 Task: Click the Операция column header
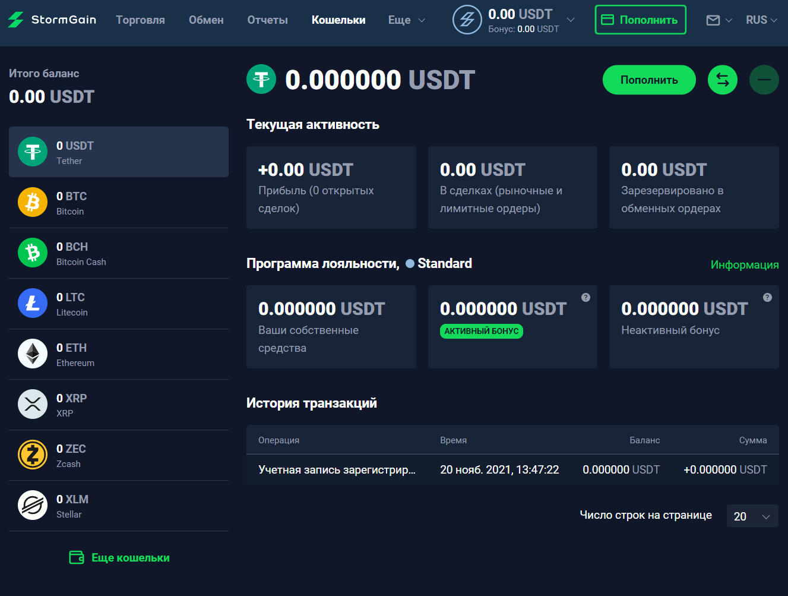(x=279, y=440)
